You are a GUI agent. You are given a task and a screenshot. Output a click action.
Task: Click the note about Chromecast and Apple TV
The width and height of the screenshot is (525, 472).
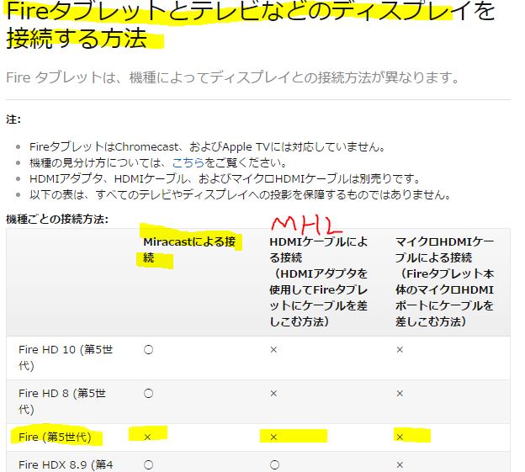(x=208, y=146)
